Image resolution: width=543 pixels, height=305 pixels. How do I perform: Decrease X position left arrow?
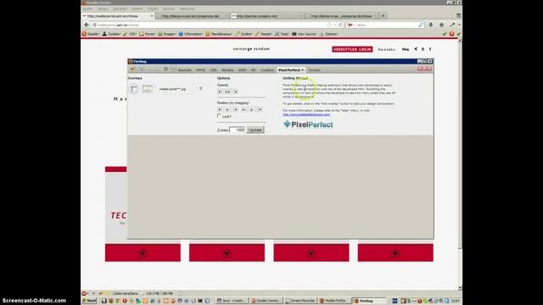(x=220, y=109)
